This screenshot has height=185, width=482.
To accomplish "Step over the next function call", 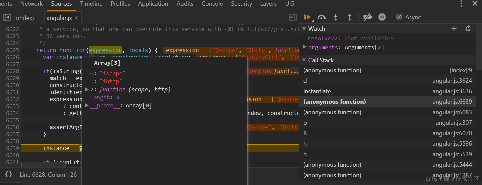I will click(322, 17).
